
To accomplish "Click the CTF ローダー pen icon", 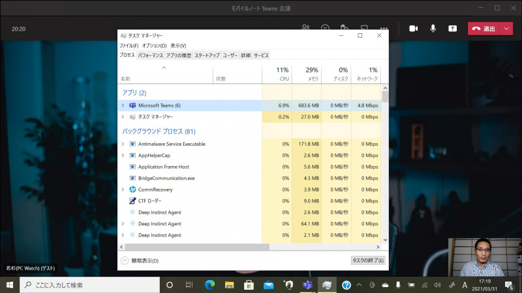I will (132, 201).
